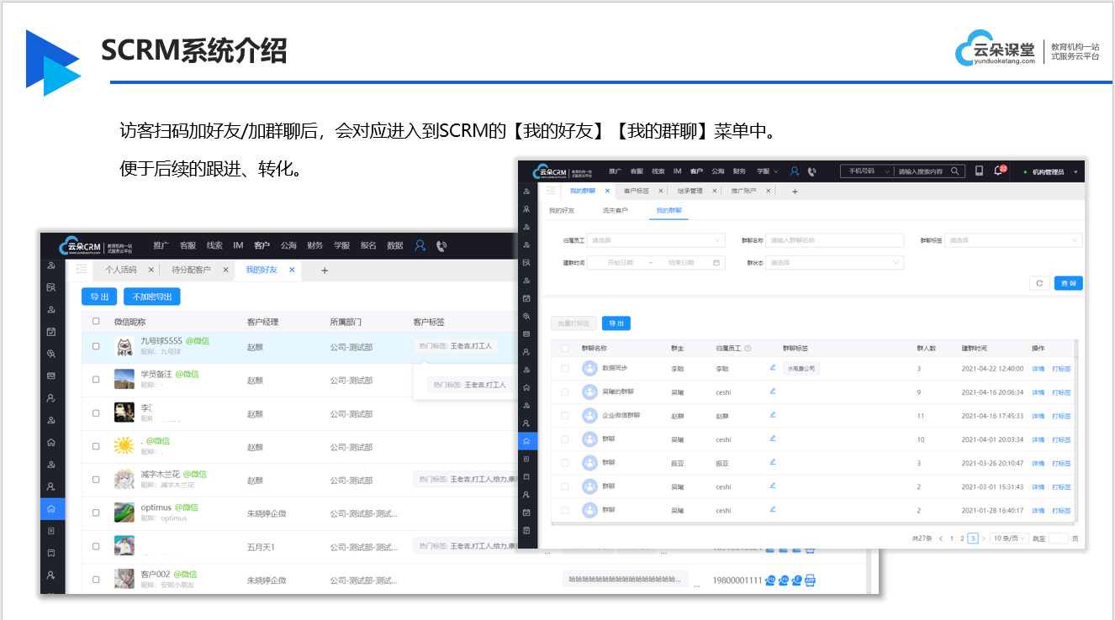Open the 群聊标签 select dropdown
Screen dimensions: 1115x620
click(x=1013, y=240)
